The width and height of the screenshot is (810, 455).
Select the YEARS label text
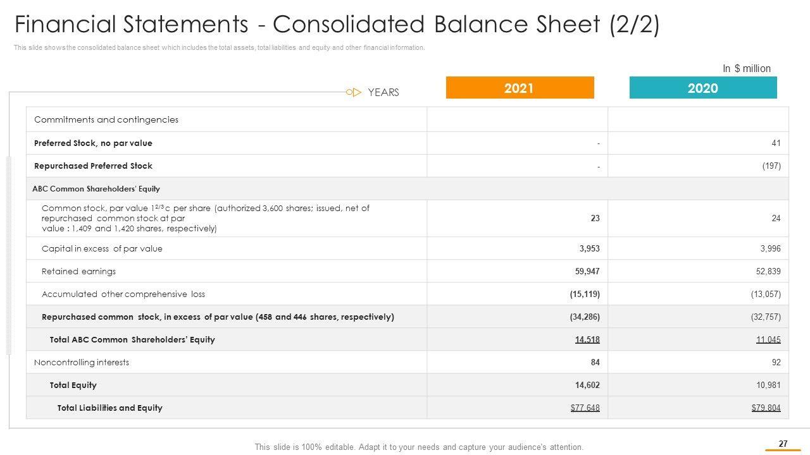point(383,92)
